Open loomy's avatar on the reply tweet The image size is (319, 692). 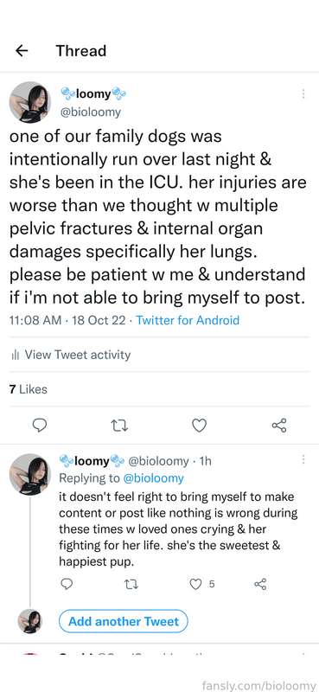point(30,474)
